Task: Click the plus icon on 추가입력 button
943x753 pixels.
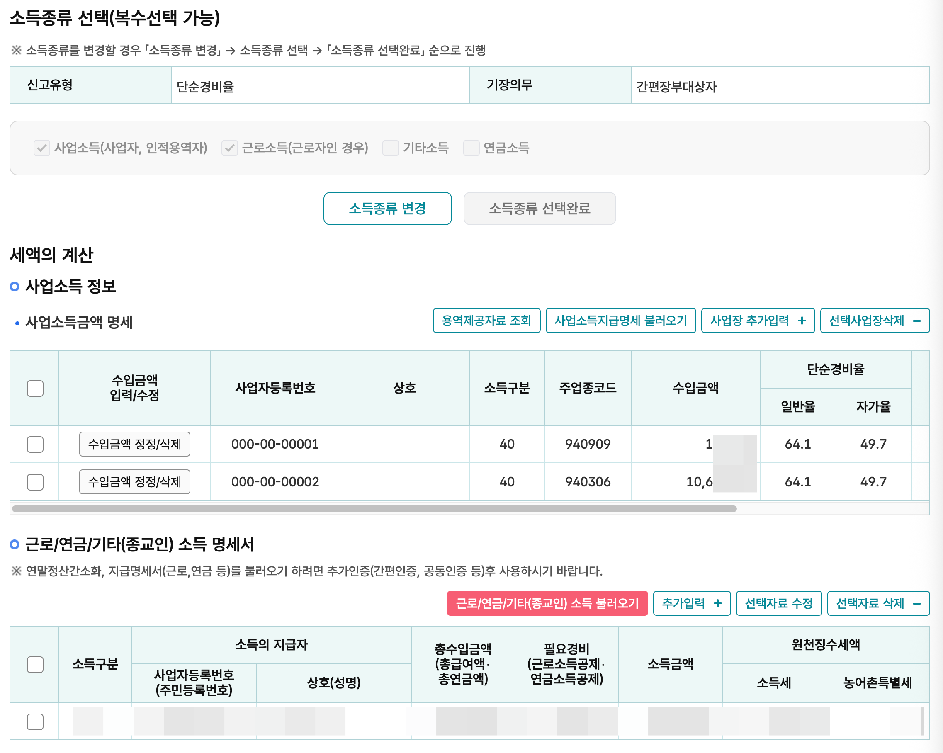Action: 718,603
